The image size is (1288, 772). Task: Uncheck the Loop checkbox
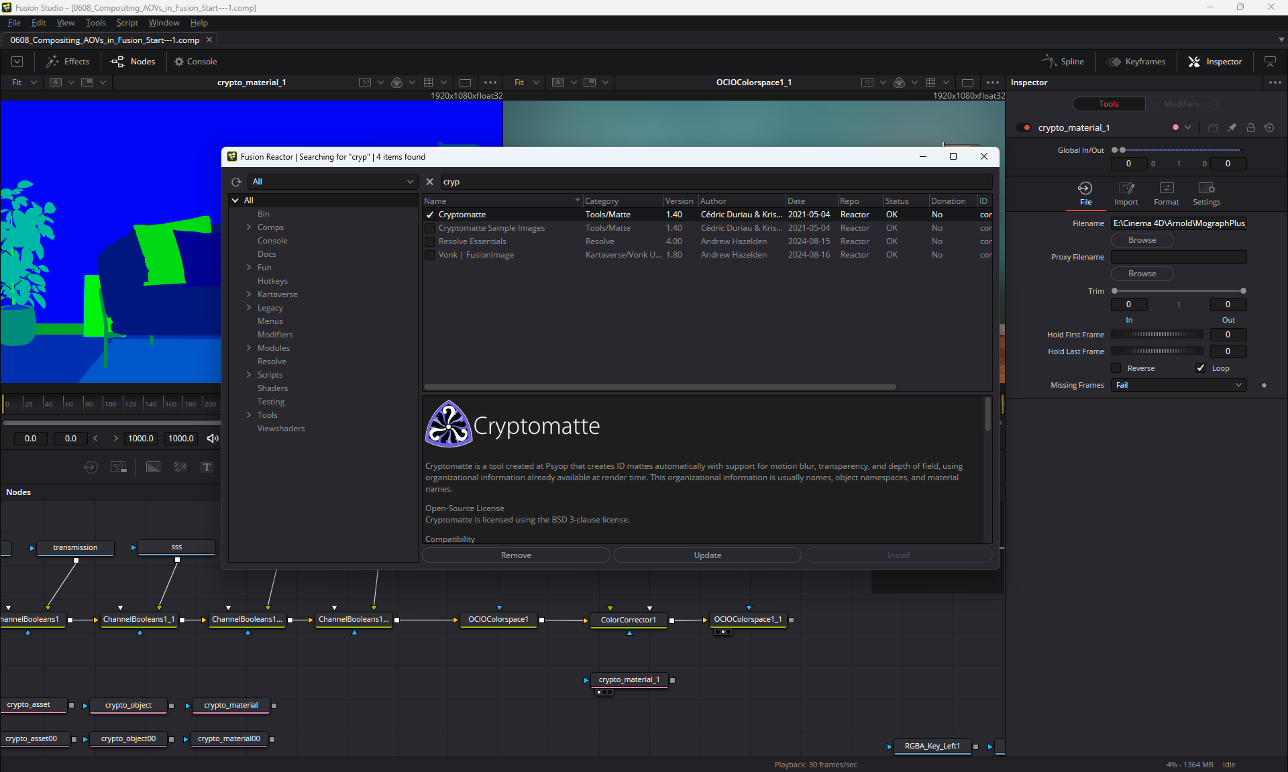click(1201, 368)
